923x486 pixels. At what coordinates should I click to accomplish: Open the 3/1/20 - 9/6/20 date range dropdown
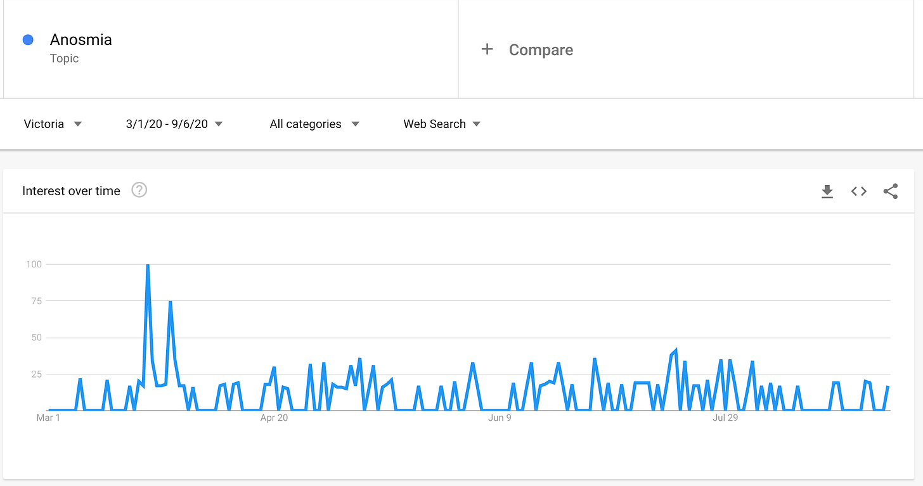[174, 124]
